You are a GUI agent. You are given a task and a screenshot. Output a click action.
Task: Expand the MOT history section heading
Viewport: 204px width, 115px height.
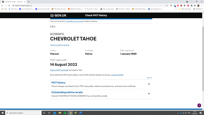pos(58,83)
